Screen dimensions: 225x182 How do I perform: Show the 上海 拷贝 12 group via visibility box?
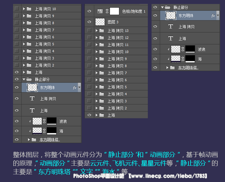(x=89, y=38)
